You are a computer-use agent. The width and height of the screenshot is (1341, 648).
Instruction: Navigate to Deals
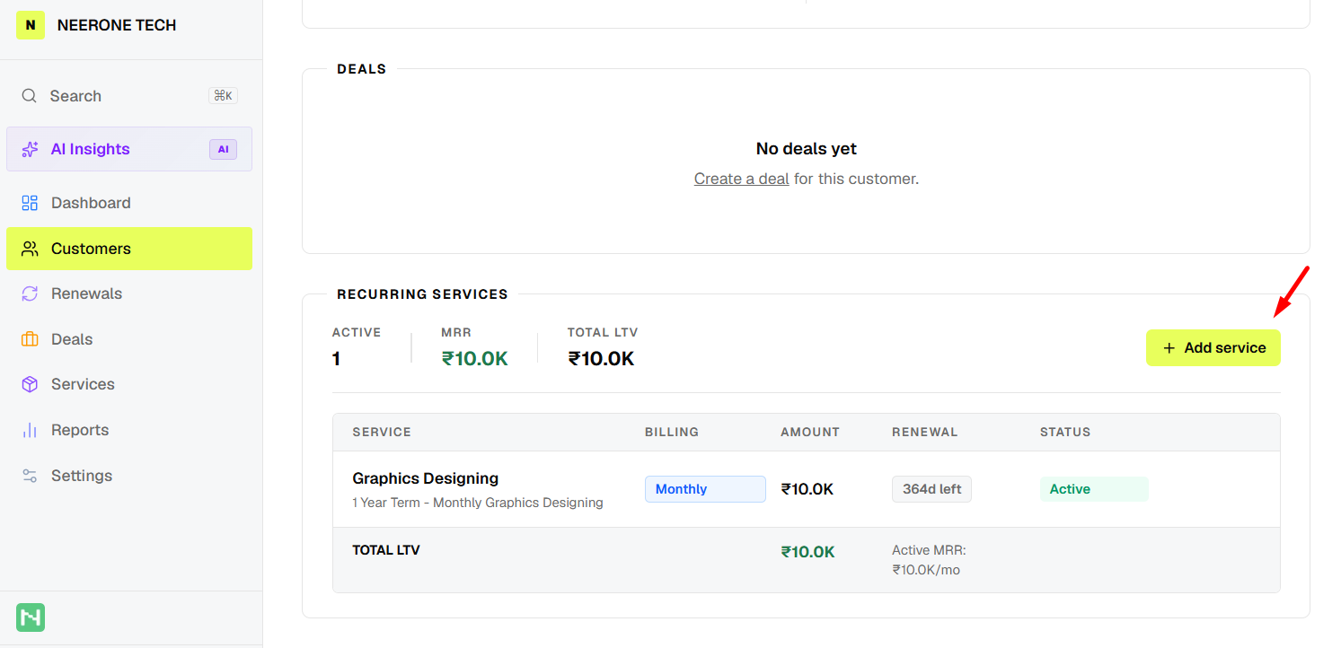[129, 339]
